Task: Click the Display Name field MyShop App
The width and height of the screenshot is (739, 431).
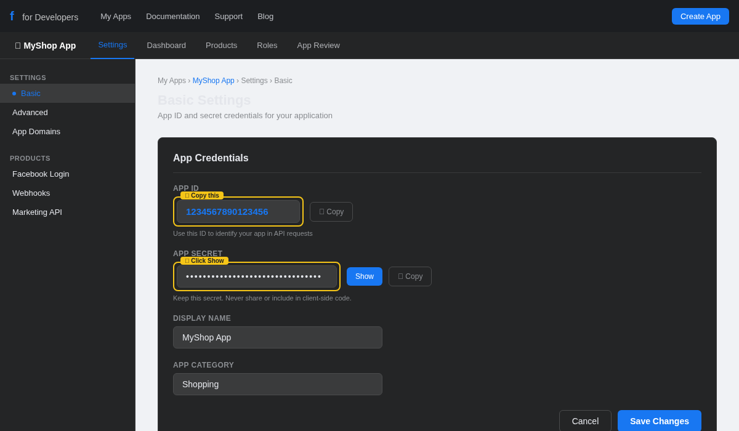Action: tap(278, 337)
